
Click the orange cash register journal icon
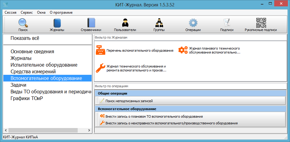(100, 50)
